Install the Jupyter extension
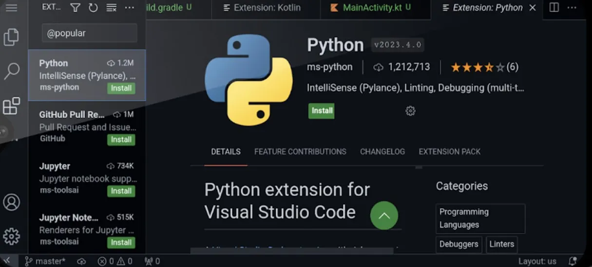This screenshot has height=267, width=592. tap(121, 191)
